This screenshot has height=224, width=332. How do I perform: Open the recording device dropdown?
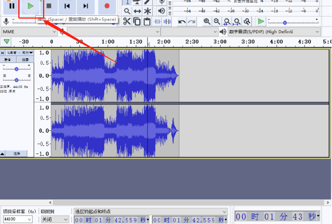pos(114,32)
